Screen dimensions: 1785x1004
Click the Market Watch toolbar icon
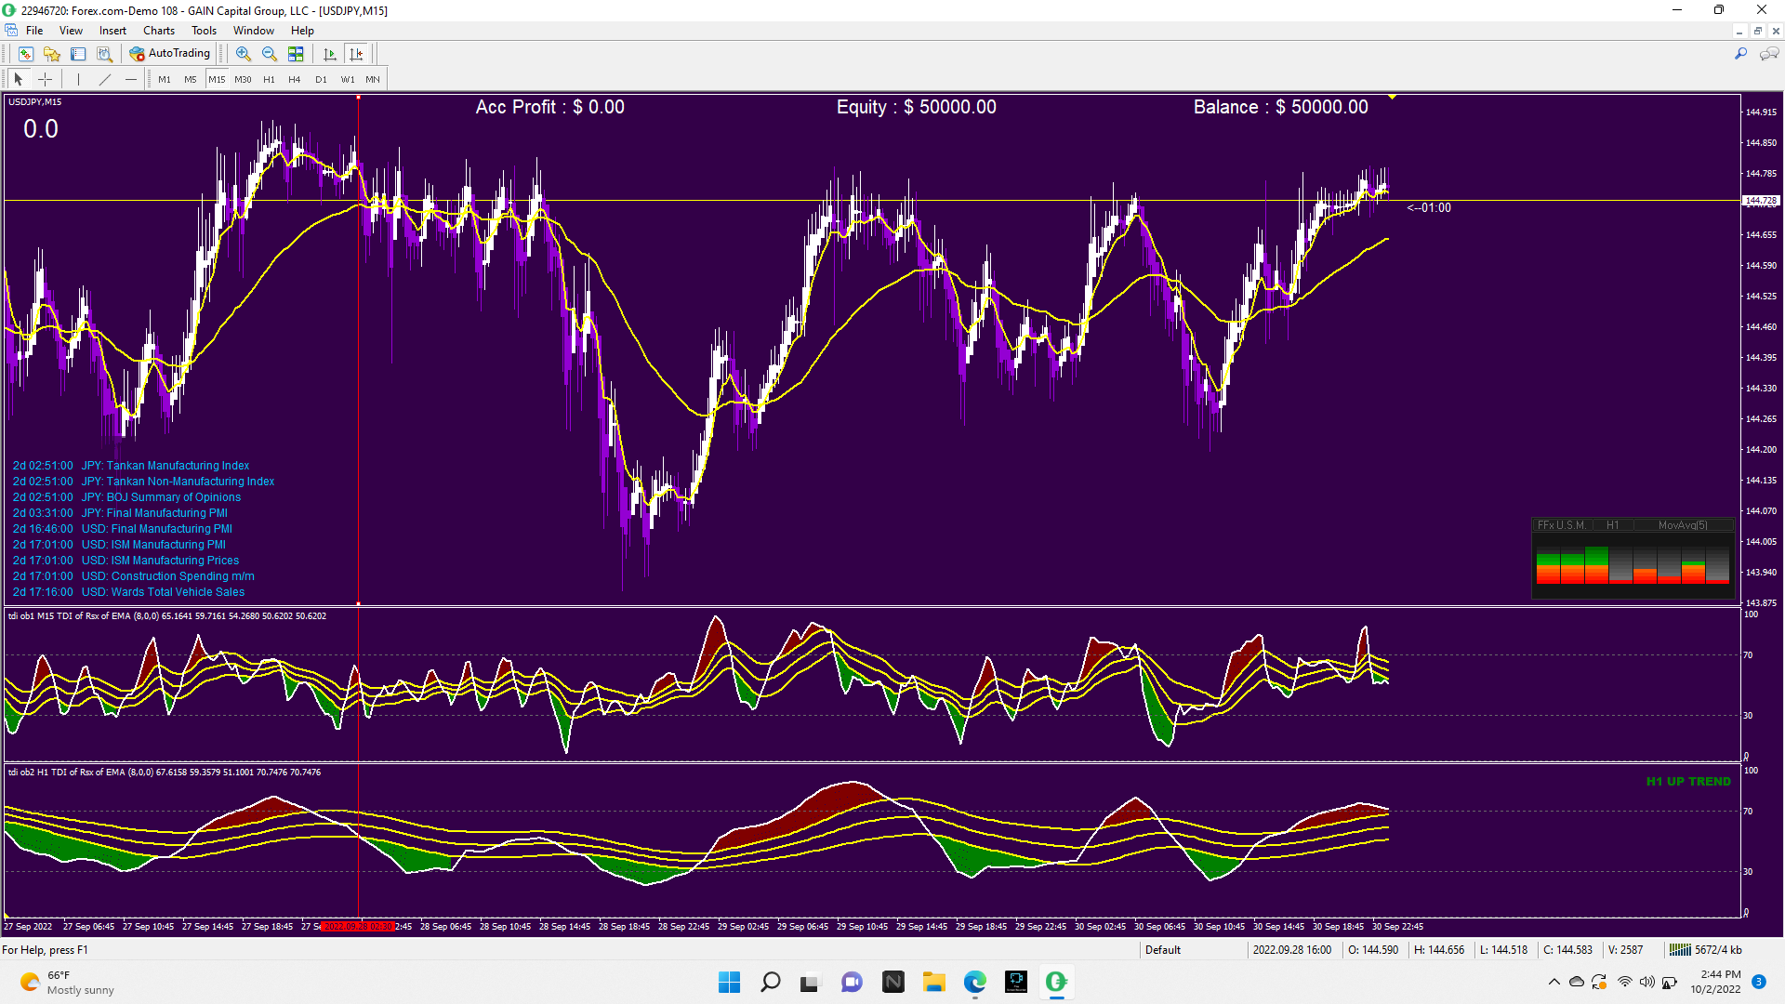[26, 54]
